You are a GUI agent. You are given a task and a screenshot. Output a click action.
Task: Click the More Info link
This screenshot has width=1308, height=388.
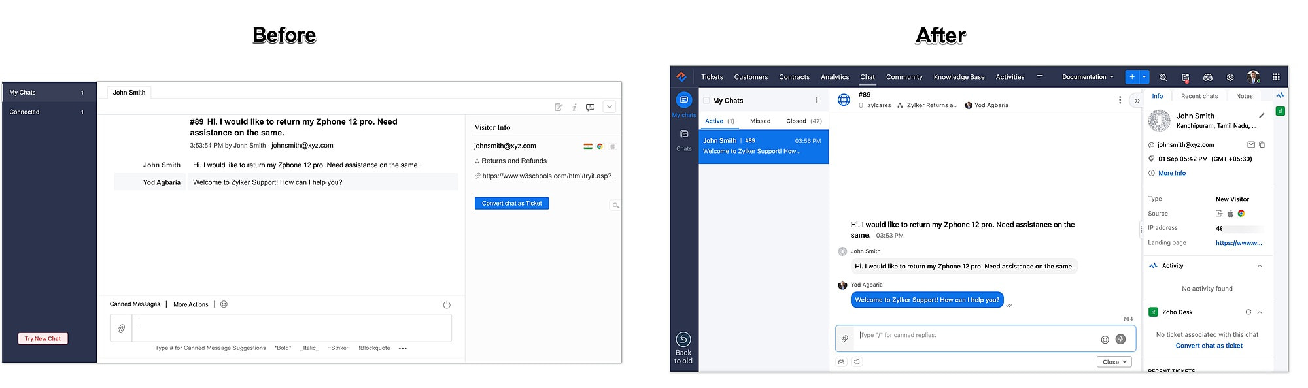pyautogui.click(x=1172, y=173)
